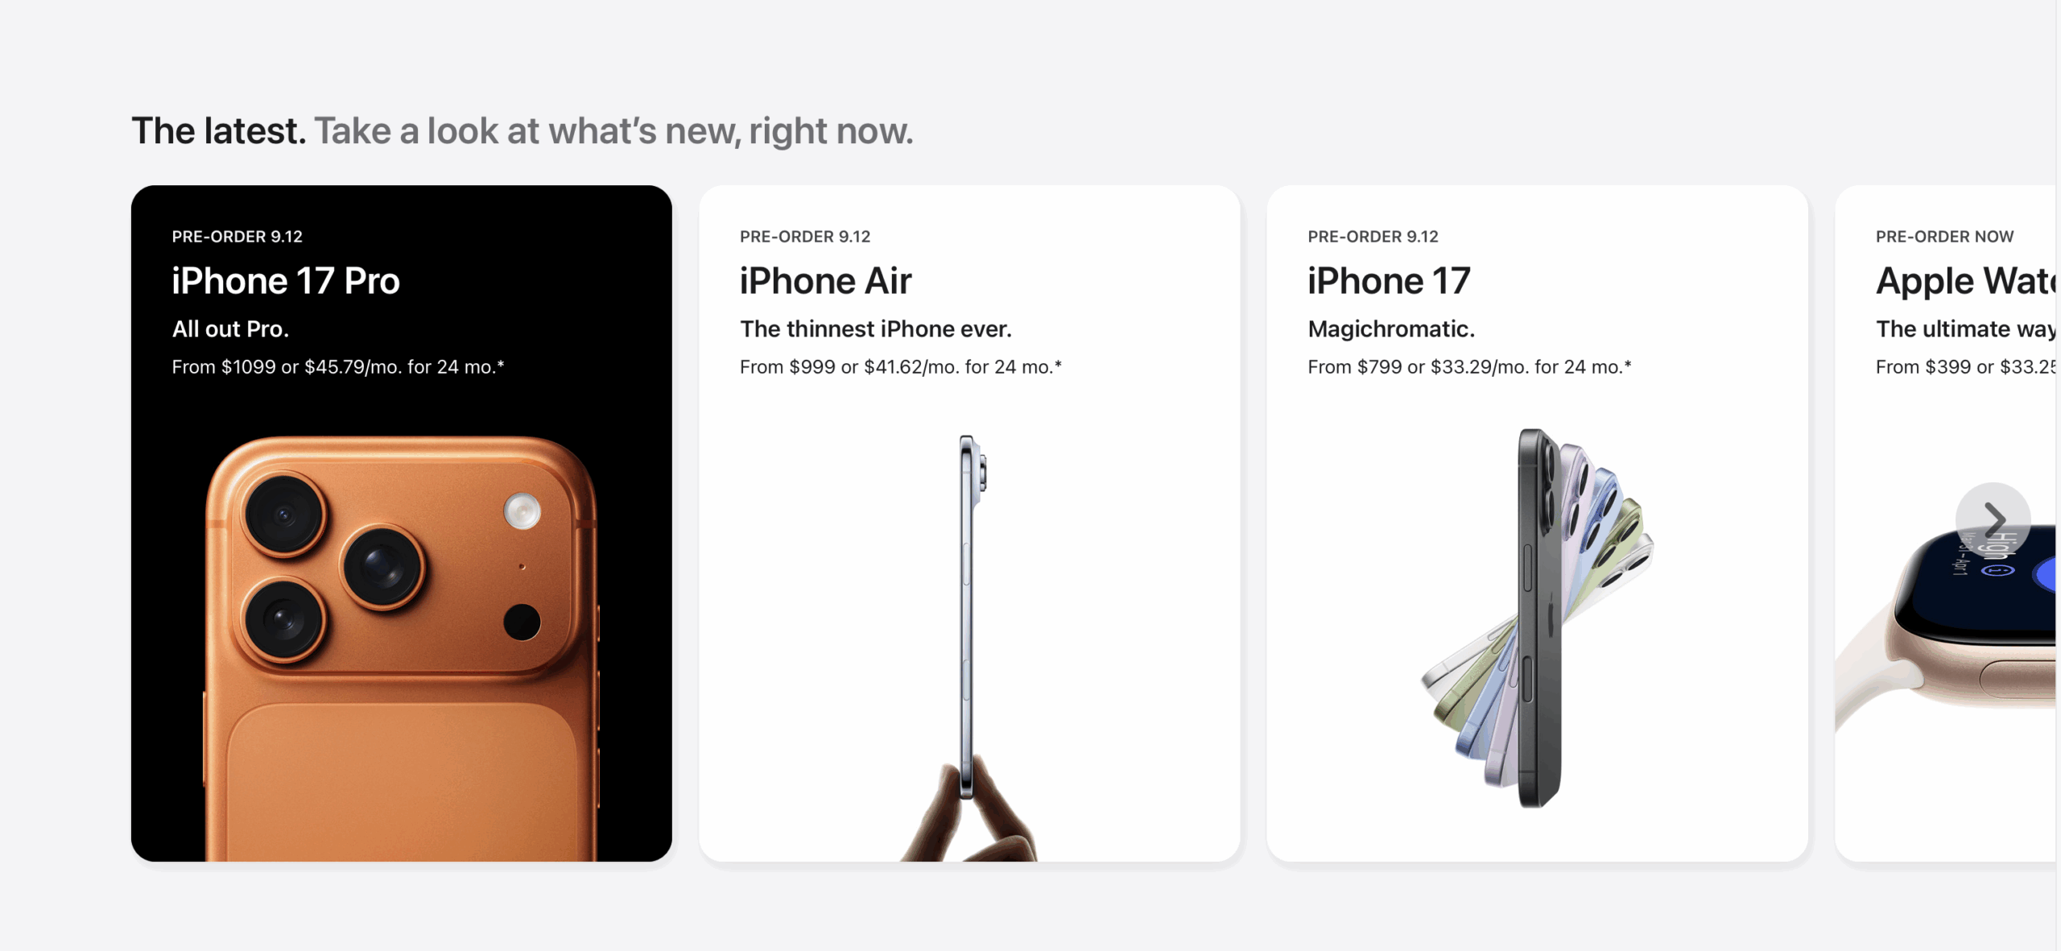This screenshot has width=2061, height=951.
Task: Click the 'The ultimate way' Watch tagline
Action: point(1965,329)
